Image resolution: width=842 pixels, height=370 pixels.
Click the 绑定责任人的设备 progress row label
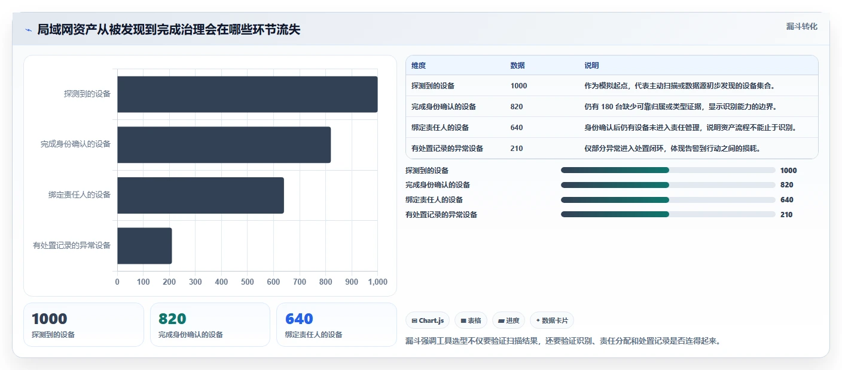tap(434, 200)
